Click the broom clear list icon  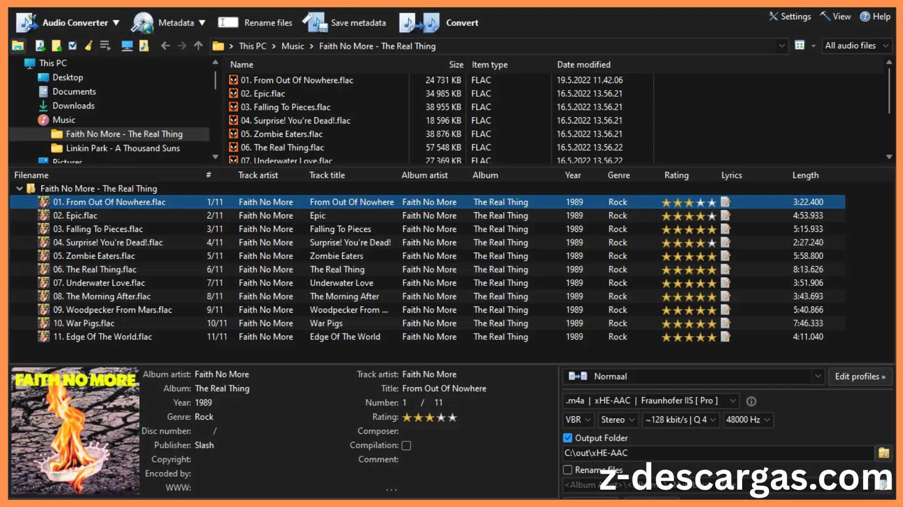tap(88, 46)
